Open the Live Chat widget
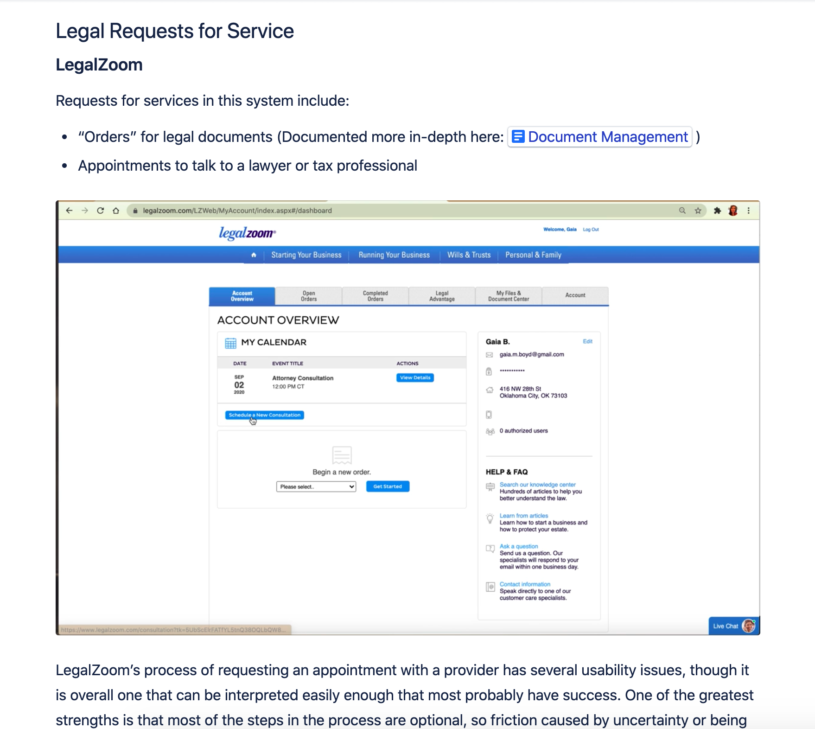This screenshot has height=729, width=815. point(734,626)
